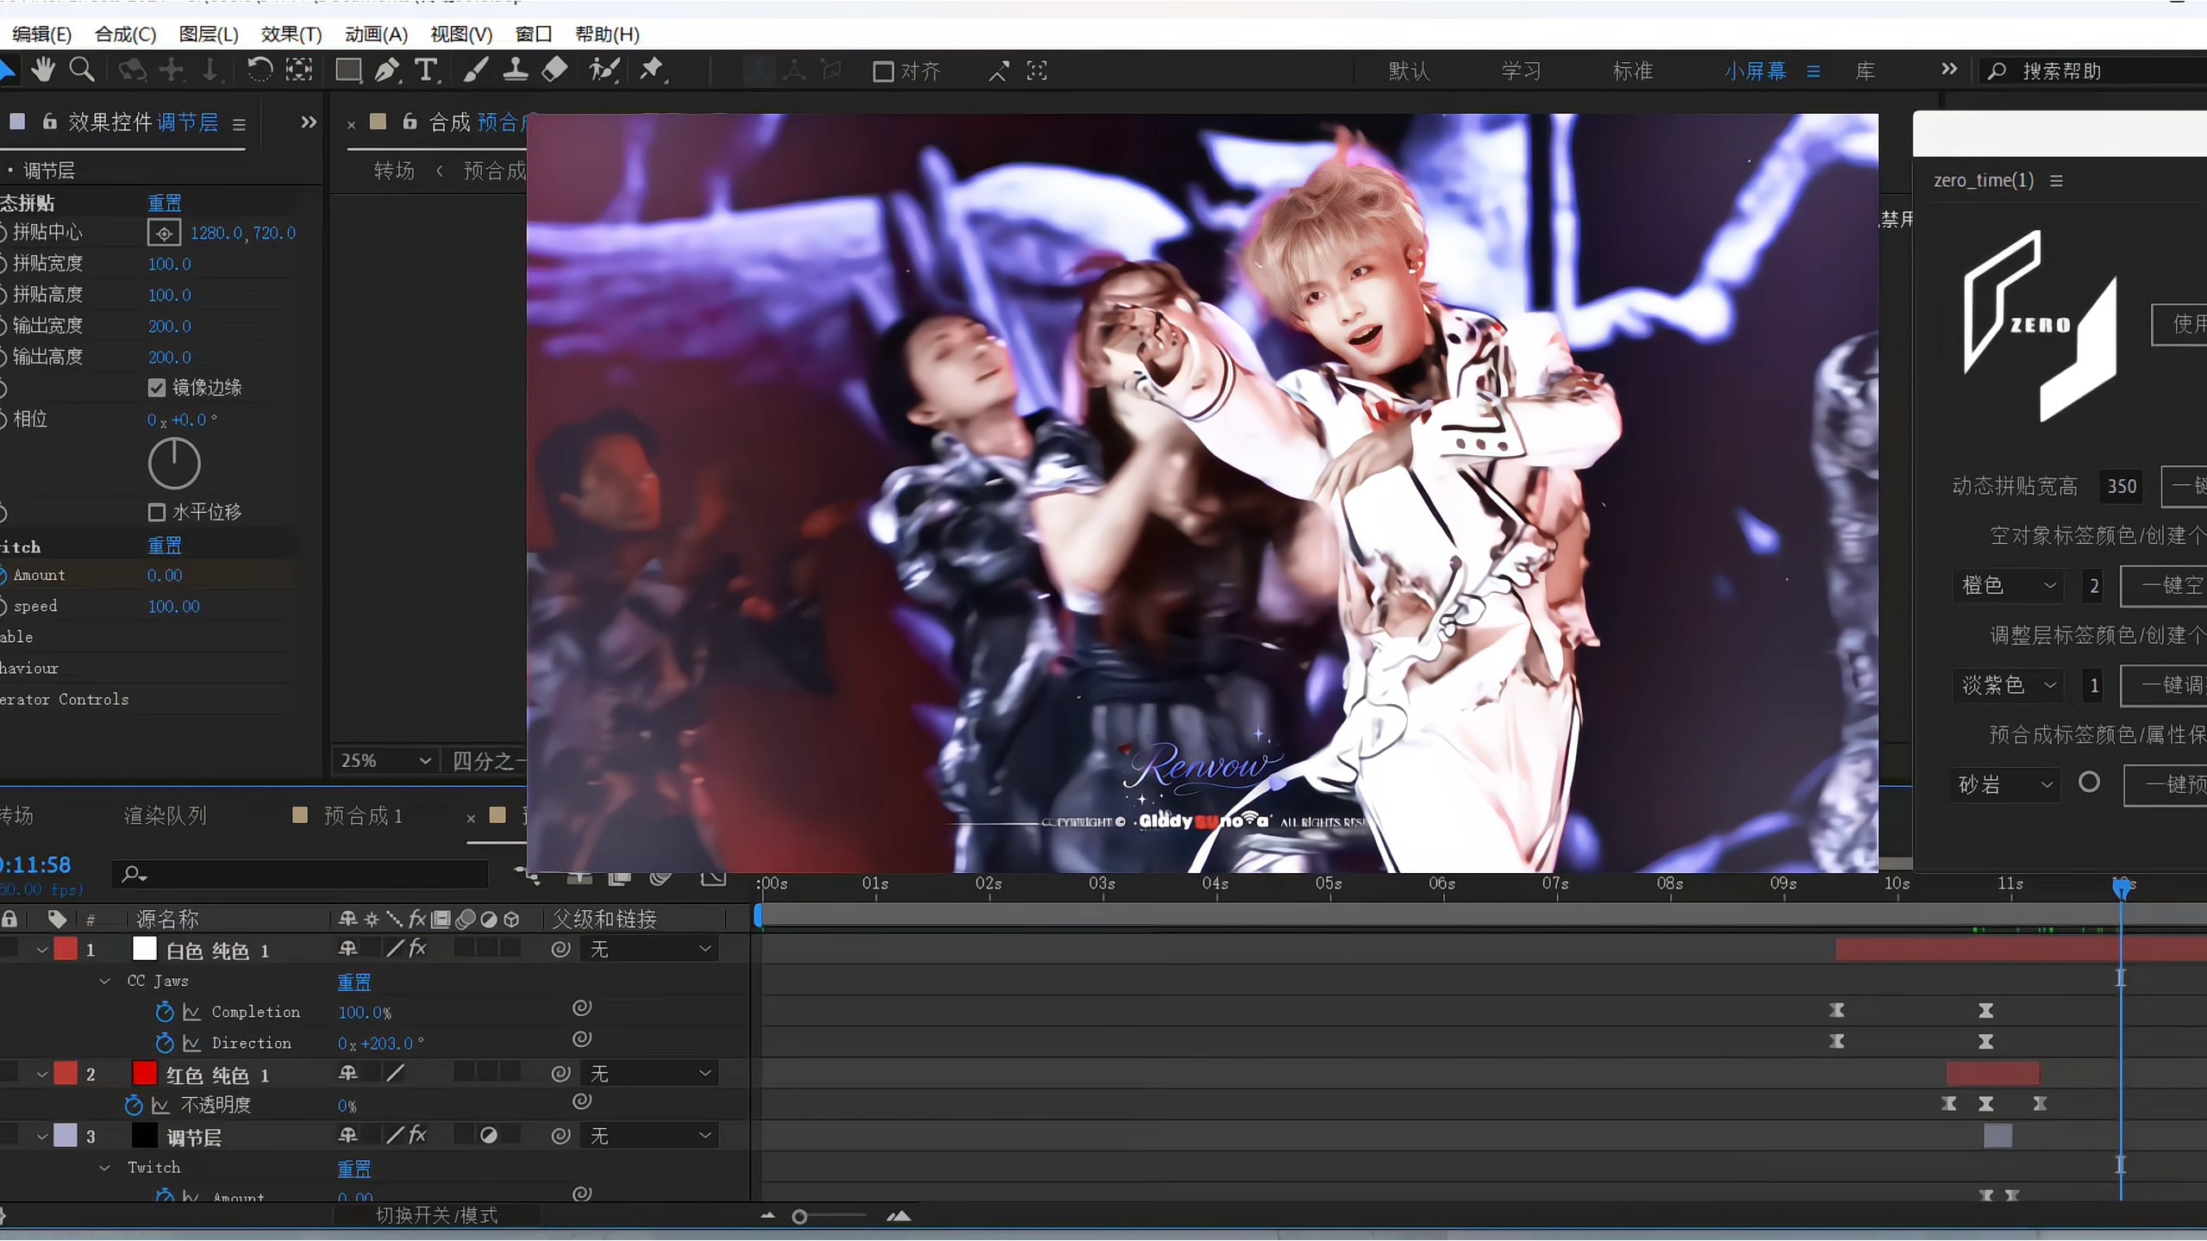
Task: Open the 25% magnification dropdown
Action: [x=385, y=761]
